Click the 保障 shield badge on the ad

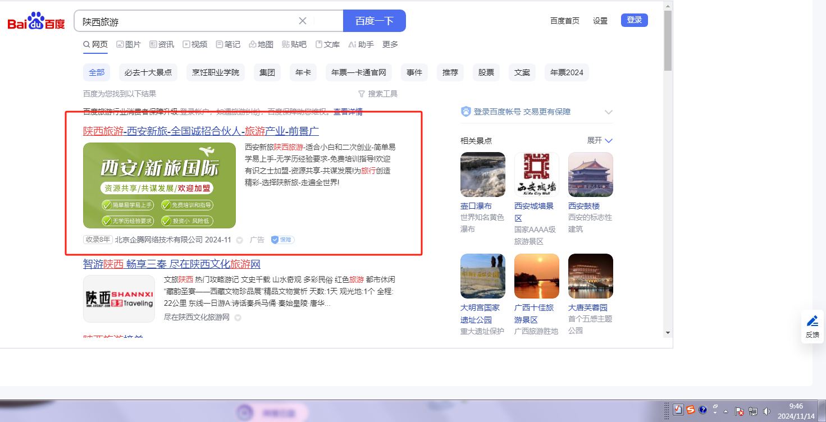tap(282, 240)
